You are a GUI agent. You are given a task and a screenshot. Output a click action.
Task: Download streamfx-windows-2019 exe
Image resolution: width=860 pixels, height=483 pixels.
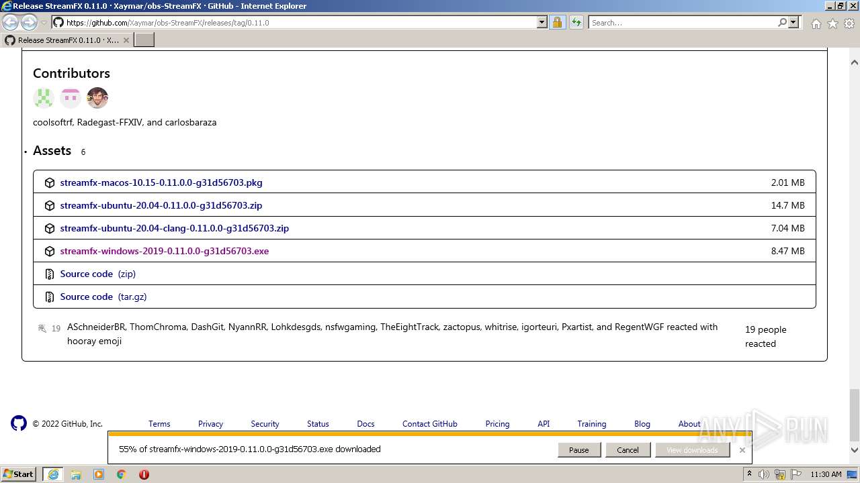[165, 251]
